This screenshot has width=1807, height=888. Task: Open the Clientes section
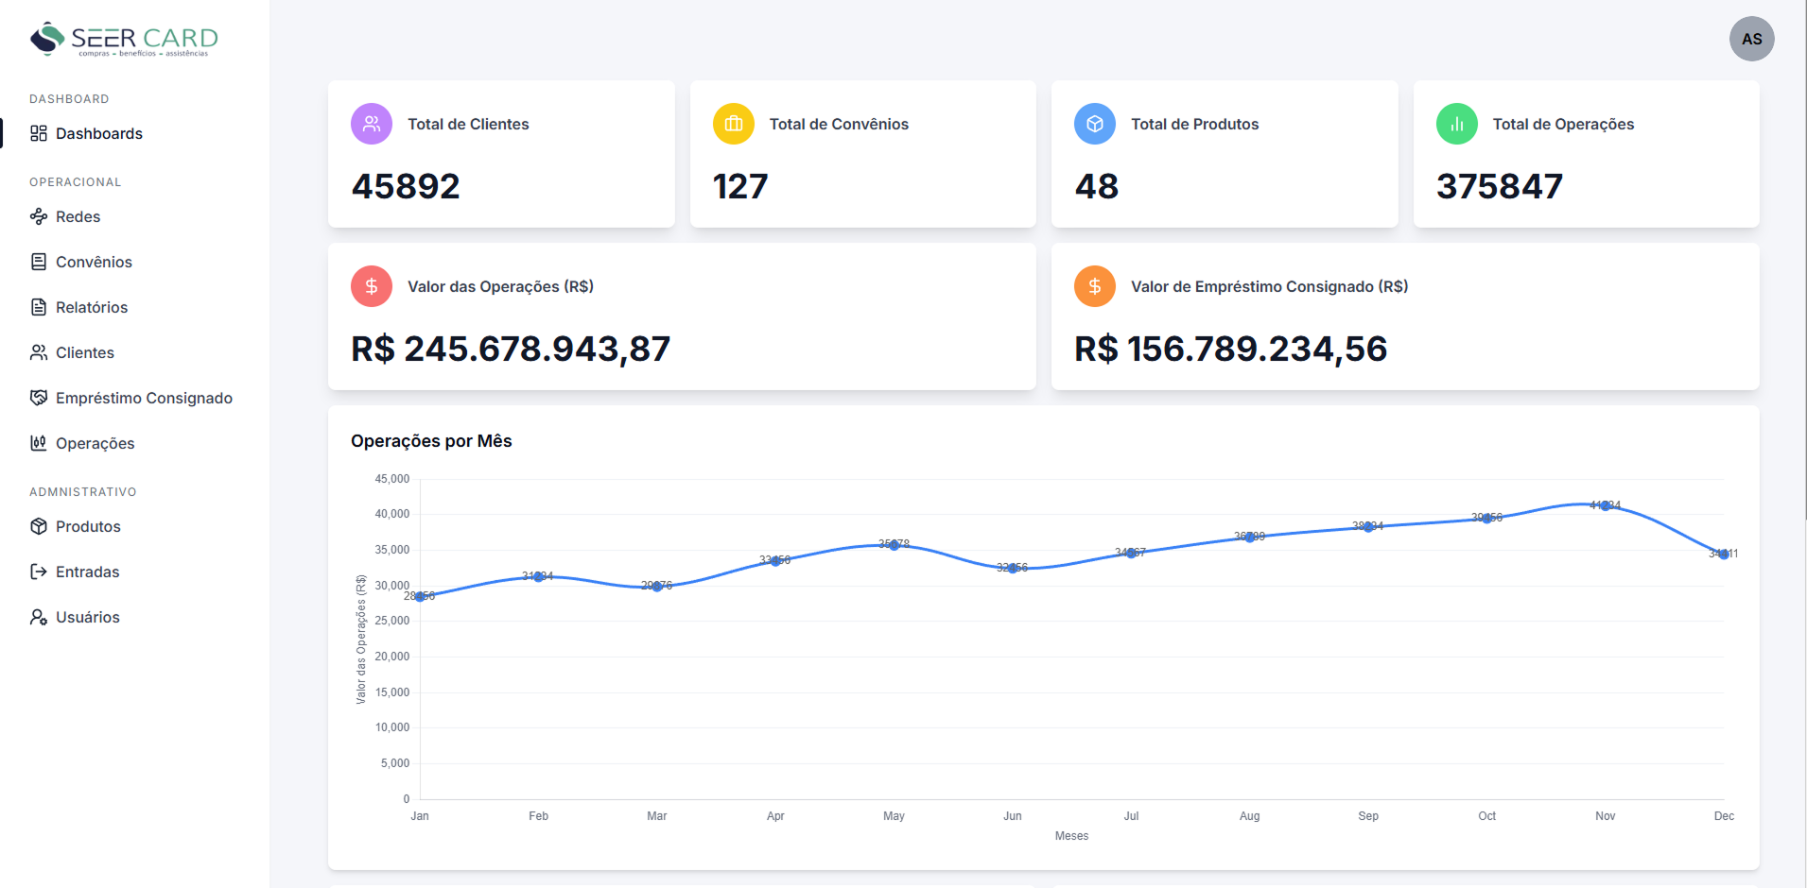[x=84, y=352]
